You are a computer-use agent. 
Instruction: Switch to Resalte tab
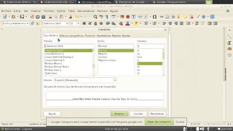click(116, 36)
